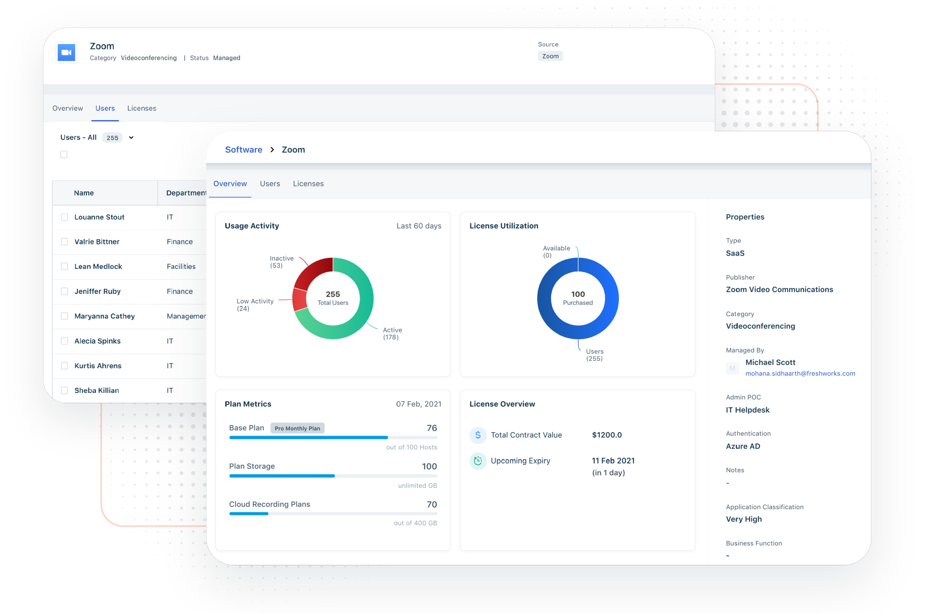This screenshot has height=613, width=935.
Task: Toggle the select-all users checkbox
Action: (x=64, y=155)
